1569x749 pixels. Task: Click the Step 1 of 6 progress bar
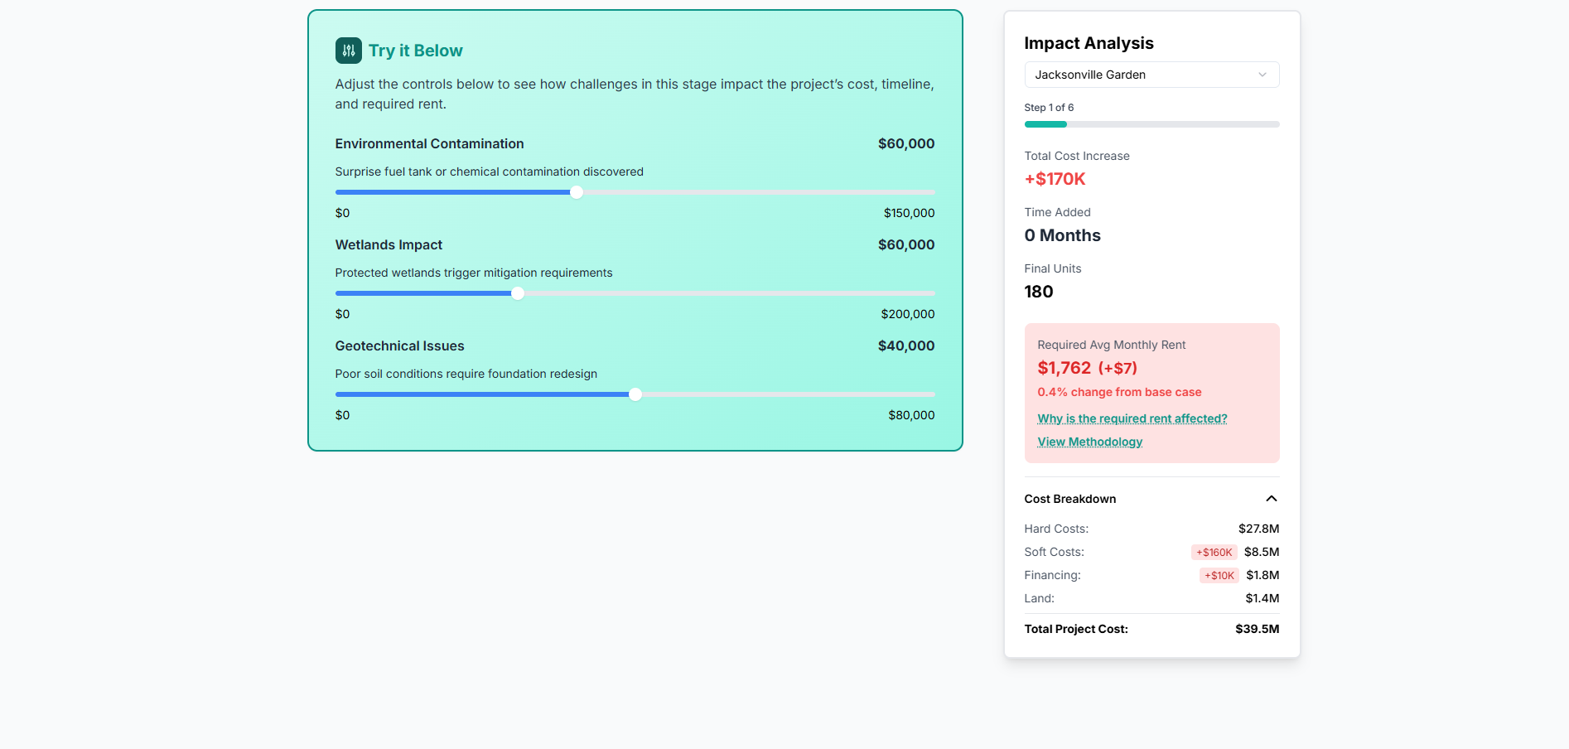click(1151, 124)
